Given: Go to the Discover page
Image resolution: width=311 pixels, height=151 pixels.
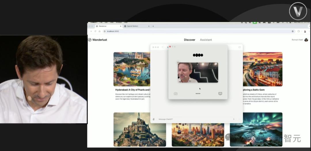Looking at the screenshot, I should pyautogui.click(x=189, y=40).
